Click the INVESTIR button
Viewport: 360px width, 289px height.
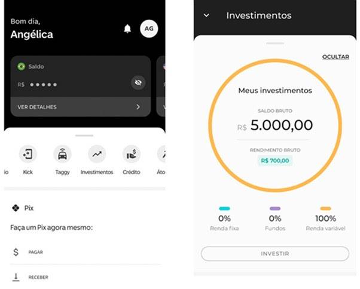pyautogui.click(x=275, y=254)
